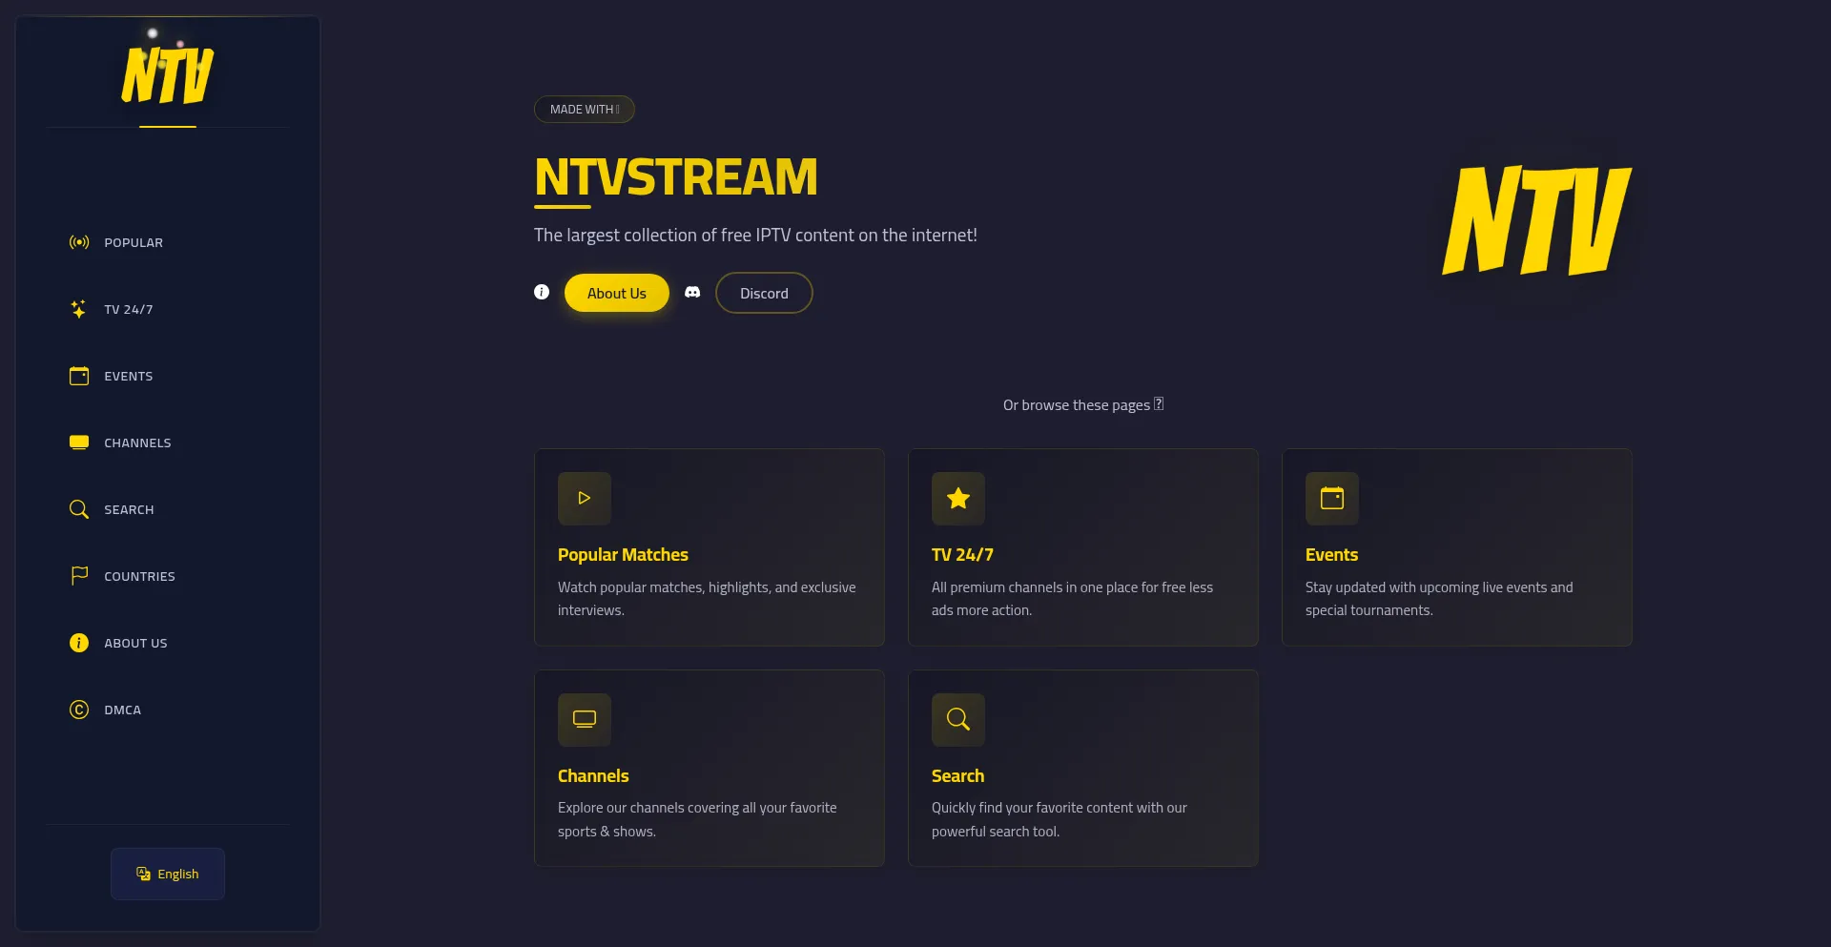The width and height of the screenshot is (1831, 947).
Task: Open the English language selector
Action: [168, 874]
